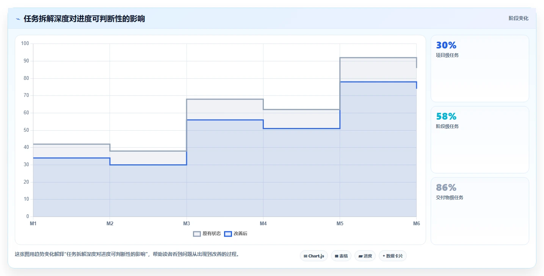The image size is (544, 276).
Task: Select the 表格 tag button
Action: pyautogui.click(x=341, y=256)
